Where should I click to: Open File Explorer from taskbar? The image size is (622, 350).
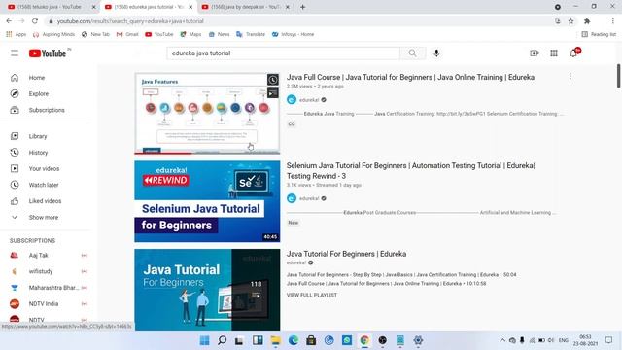pos(275,340)
